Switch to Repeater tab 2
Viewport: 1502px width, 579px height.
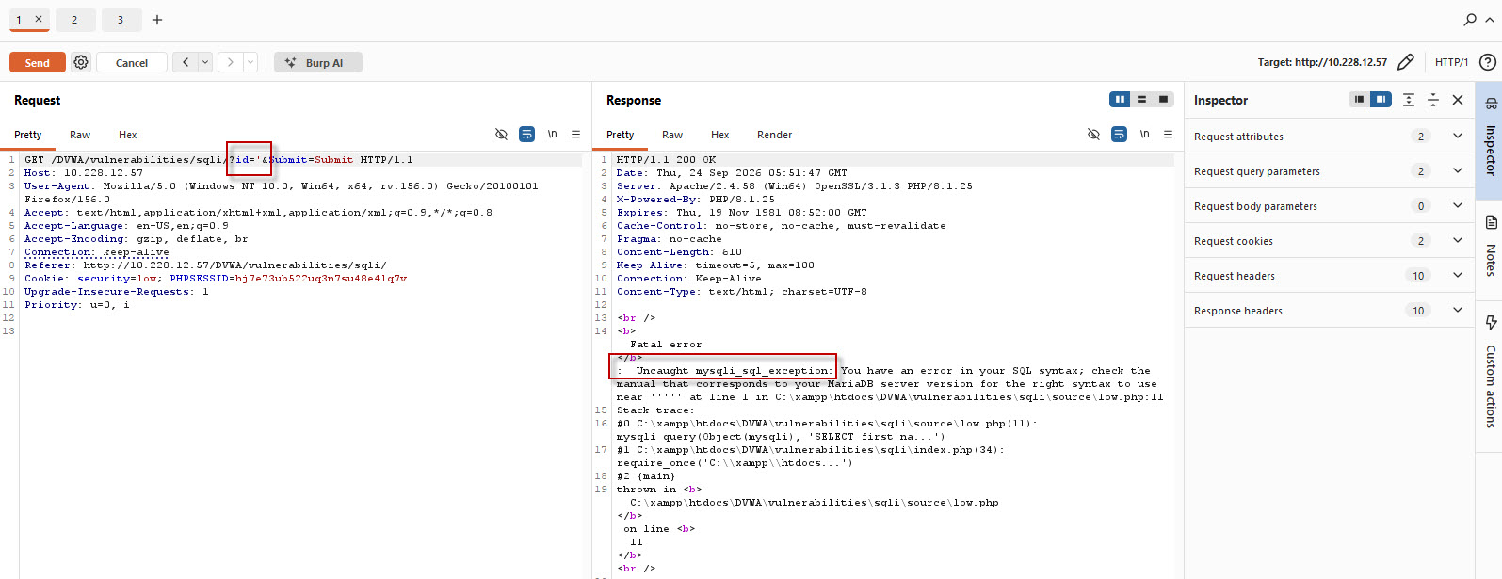pyautogui.click(x=74, y=20)
